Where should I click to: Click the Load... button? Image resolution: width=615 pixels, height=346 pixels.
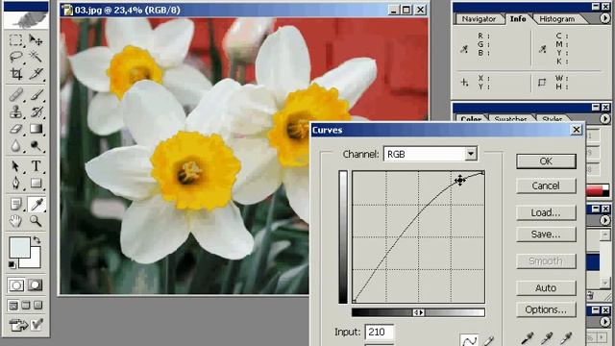pos(546,212)
